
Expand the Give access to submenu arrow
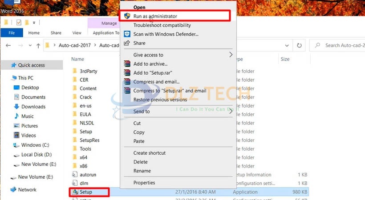tap(231, 55)
